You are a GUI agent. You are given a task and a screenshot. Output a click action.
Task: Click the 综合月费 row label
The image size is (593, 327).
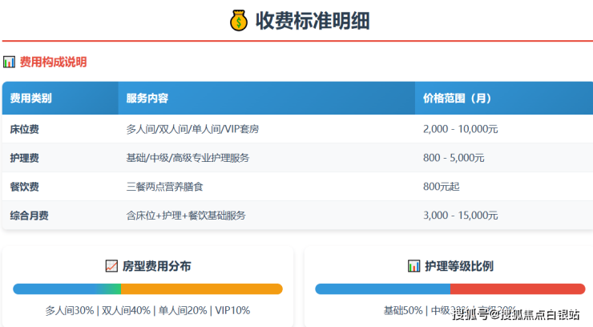30,216
